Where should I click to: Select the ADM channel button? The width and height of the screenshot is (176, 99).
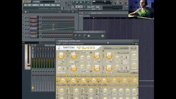click(34, 25)
